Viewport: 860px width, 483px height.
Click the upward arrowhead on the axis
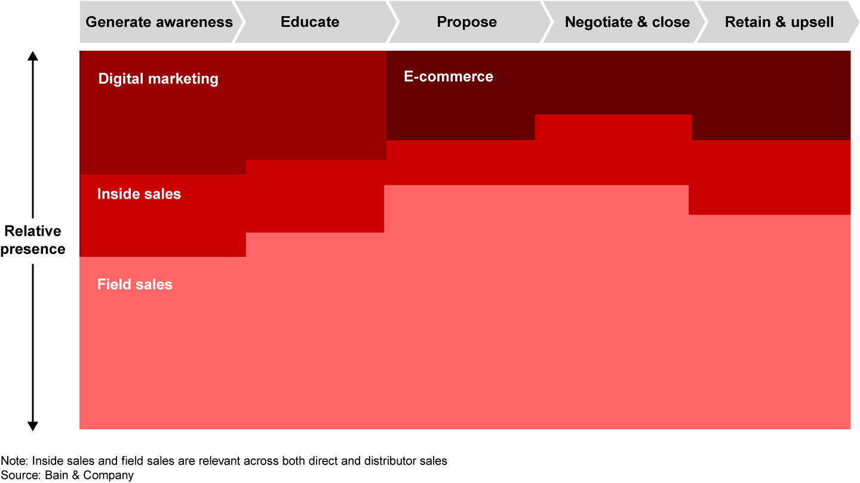pyautogui.click(x=33, y=57)
